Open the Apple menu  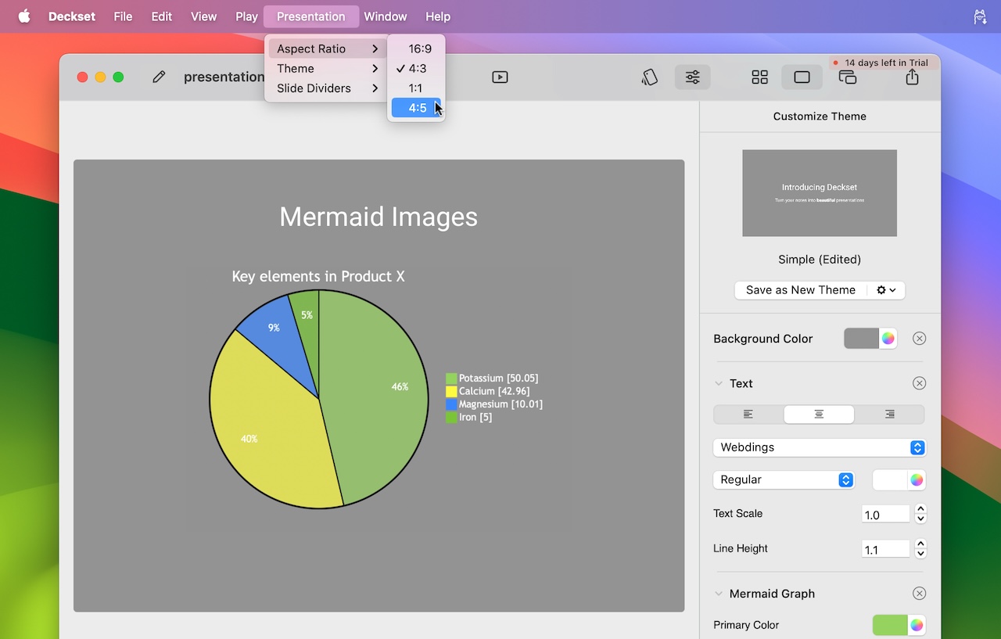(24, 16)
